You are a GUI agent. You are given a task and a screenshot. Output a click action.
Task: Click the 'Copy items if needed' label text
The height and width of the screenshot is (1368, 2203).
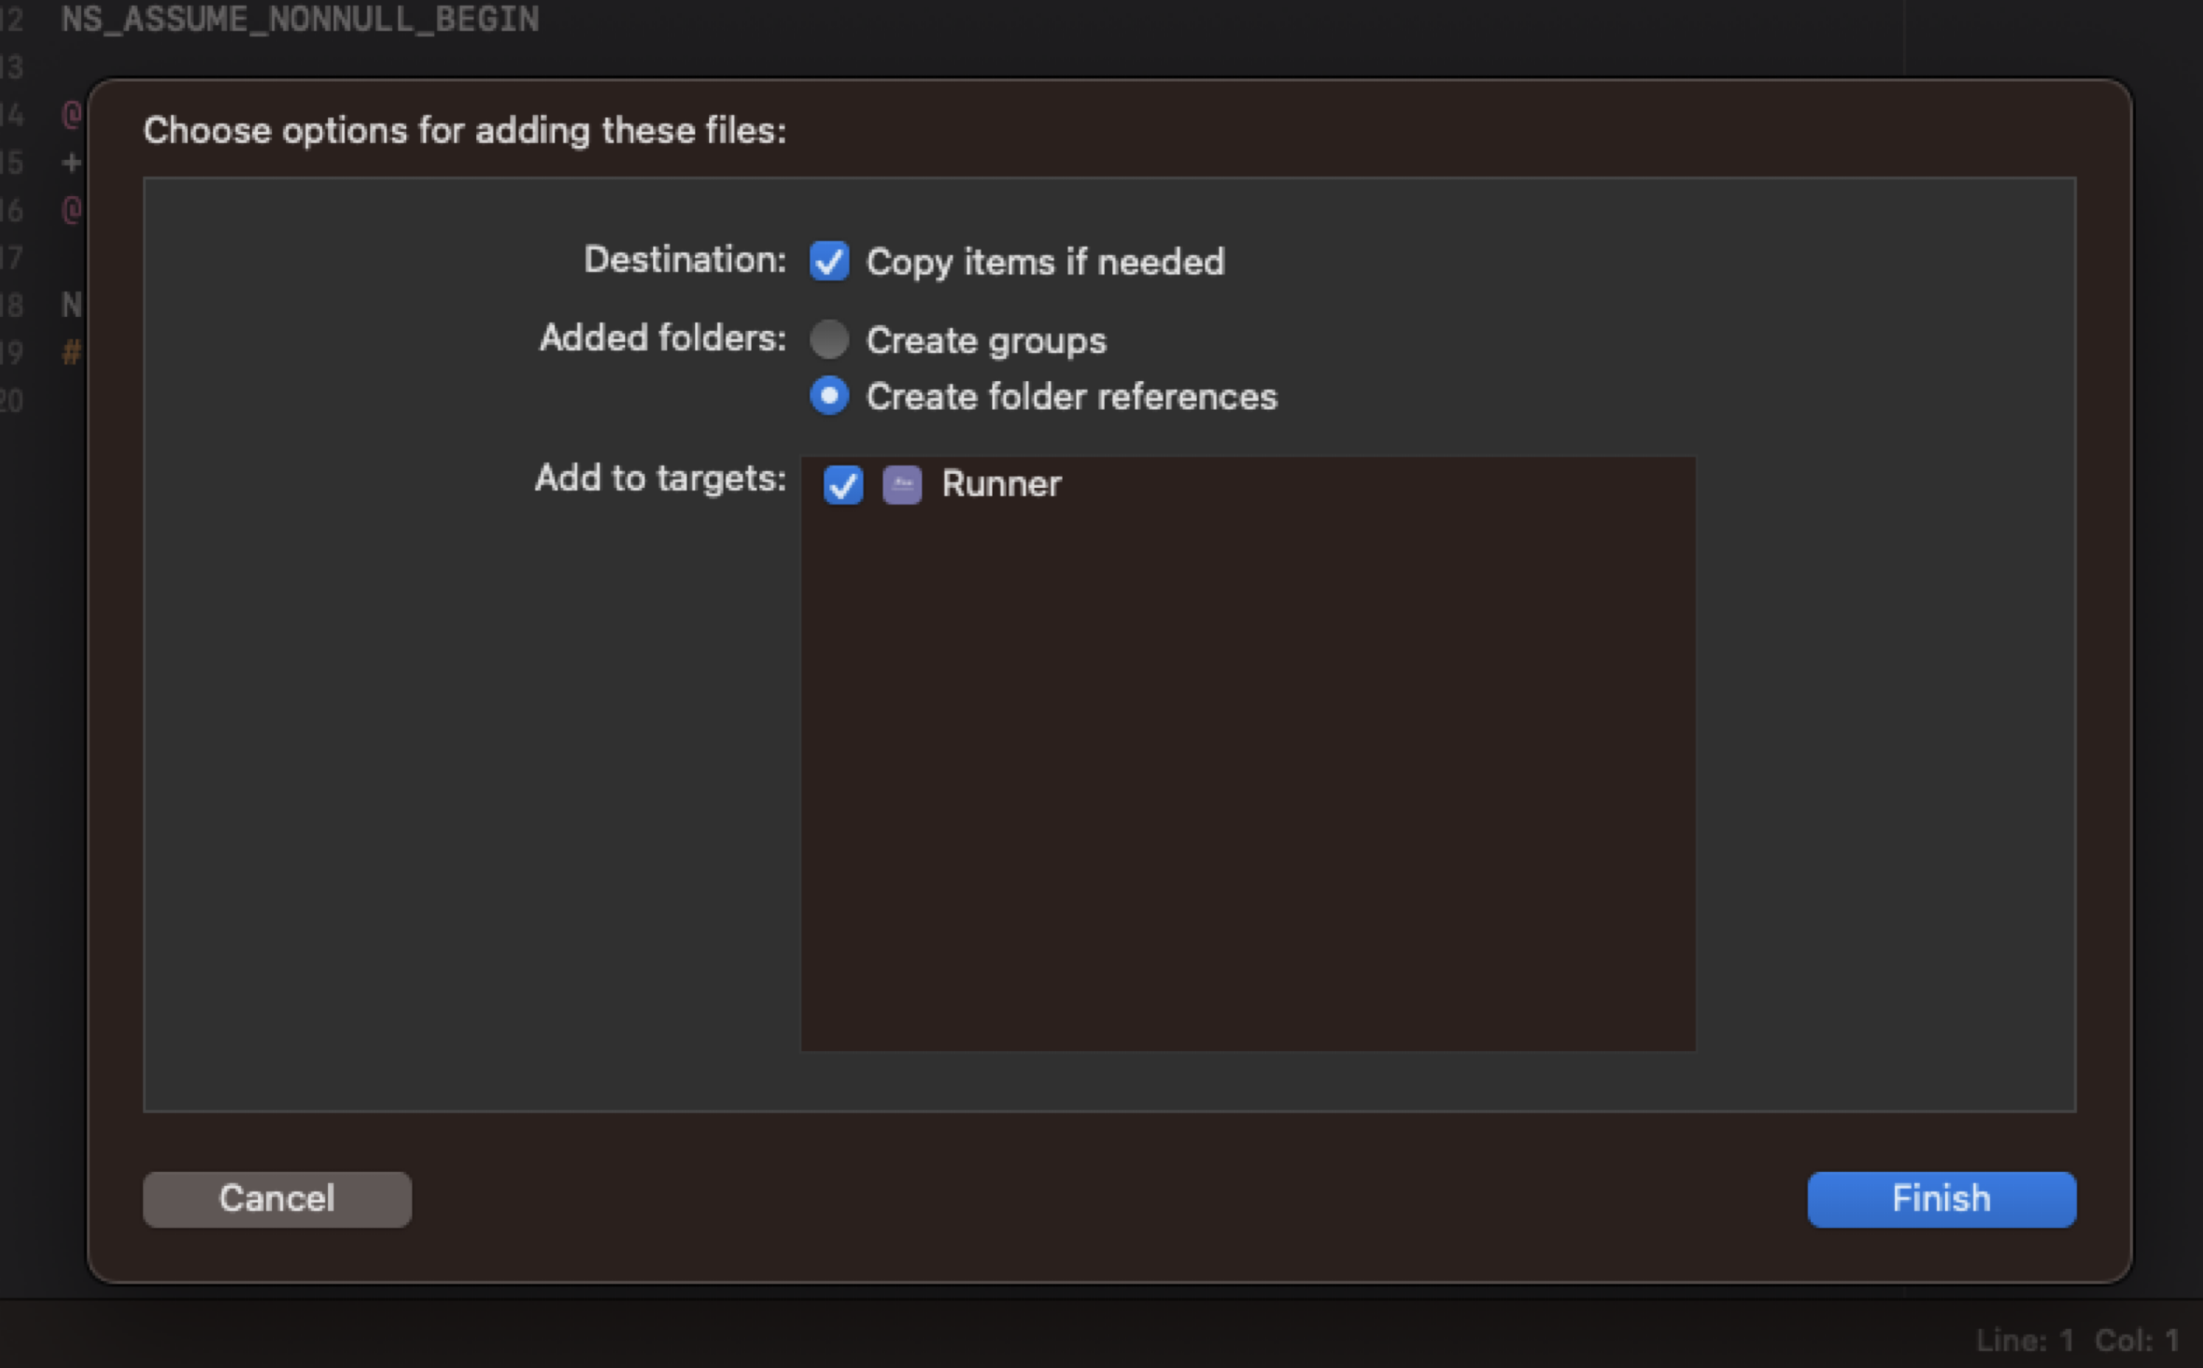click(1045, 262)
